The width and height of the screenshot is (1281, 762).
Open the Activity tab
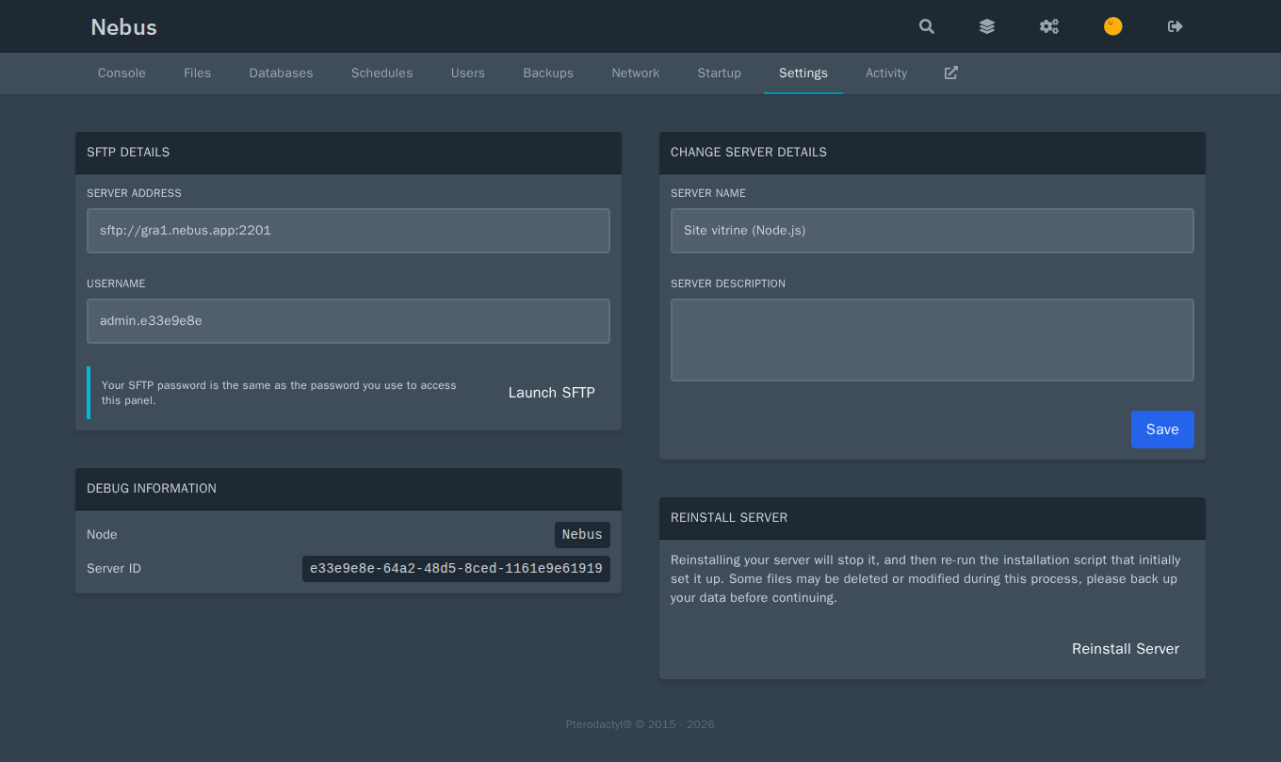coord(886,73)
